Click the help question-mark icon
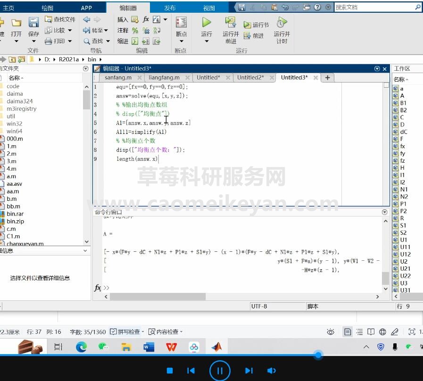The width and height of the screenshot is (423, 381). pos(317,7)
